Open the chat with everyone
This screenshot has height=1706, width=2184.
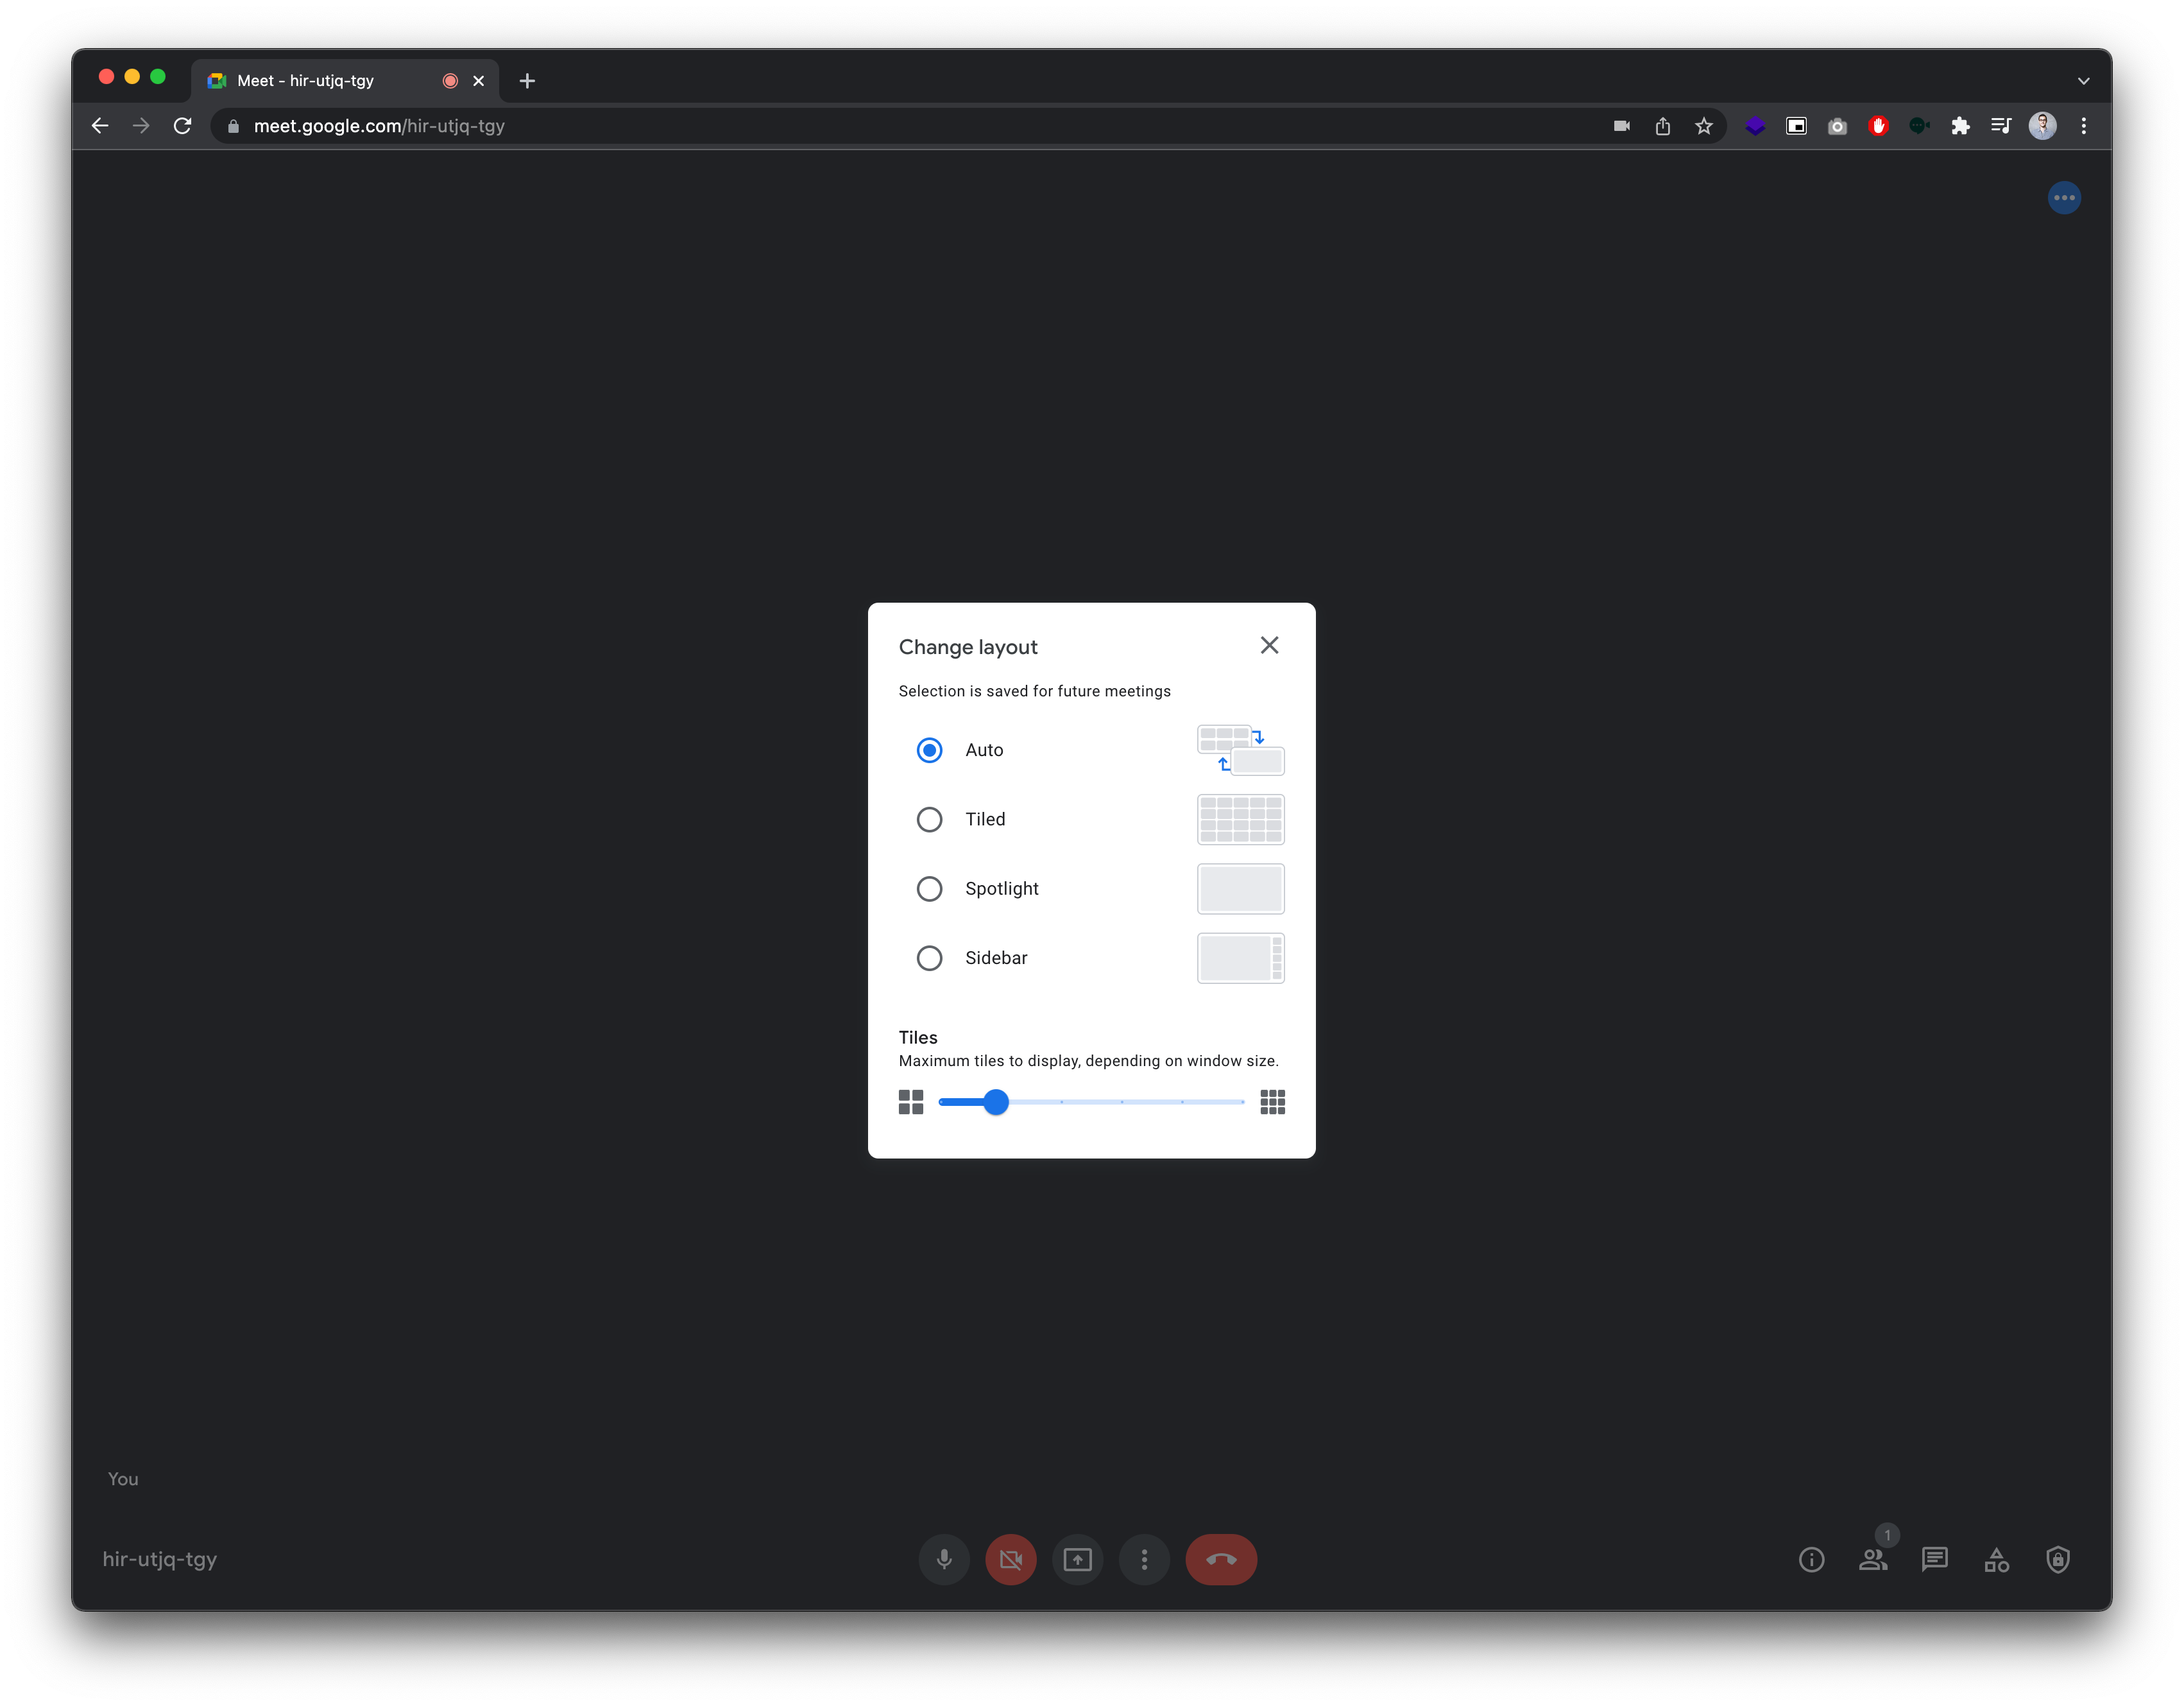pyautogui.click(x=1934, y=1559)
